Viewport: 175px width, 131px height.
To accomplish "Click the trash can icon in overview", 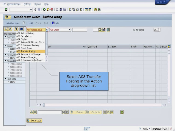I will point(16,29).
